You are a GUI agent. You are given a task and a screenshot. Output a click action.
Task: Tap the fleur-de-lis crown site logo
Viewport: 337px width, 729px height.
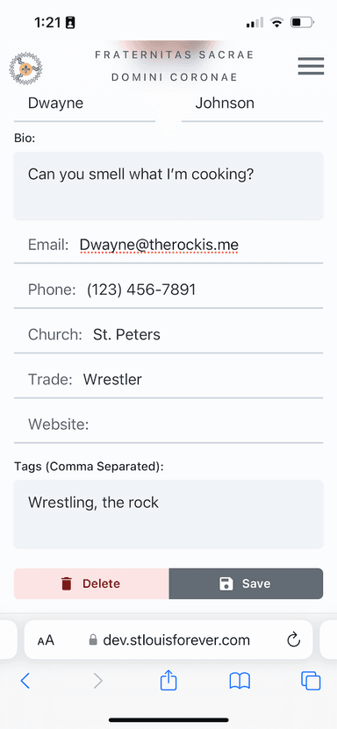pyautogui.click(x=25, y=68)
